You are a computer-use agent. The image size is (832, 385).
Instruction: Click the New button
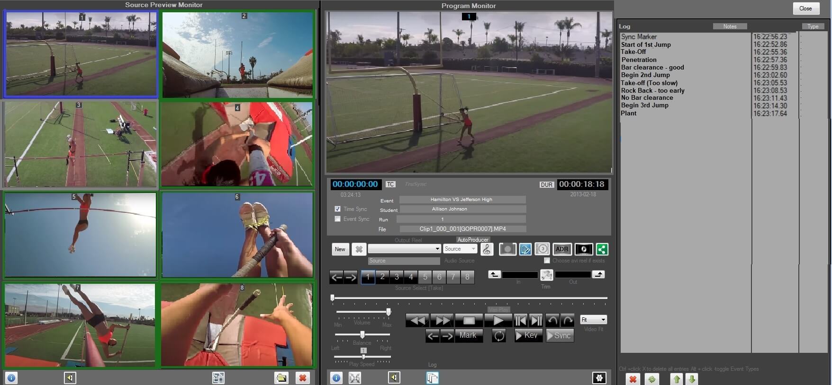click(x=340, y=249)
